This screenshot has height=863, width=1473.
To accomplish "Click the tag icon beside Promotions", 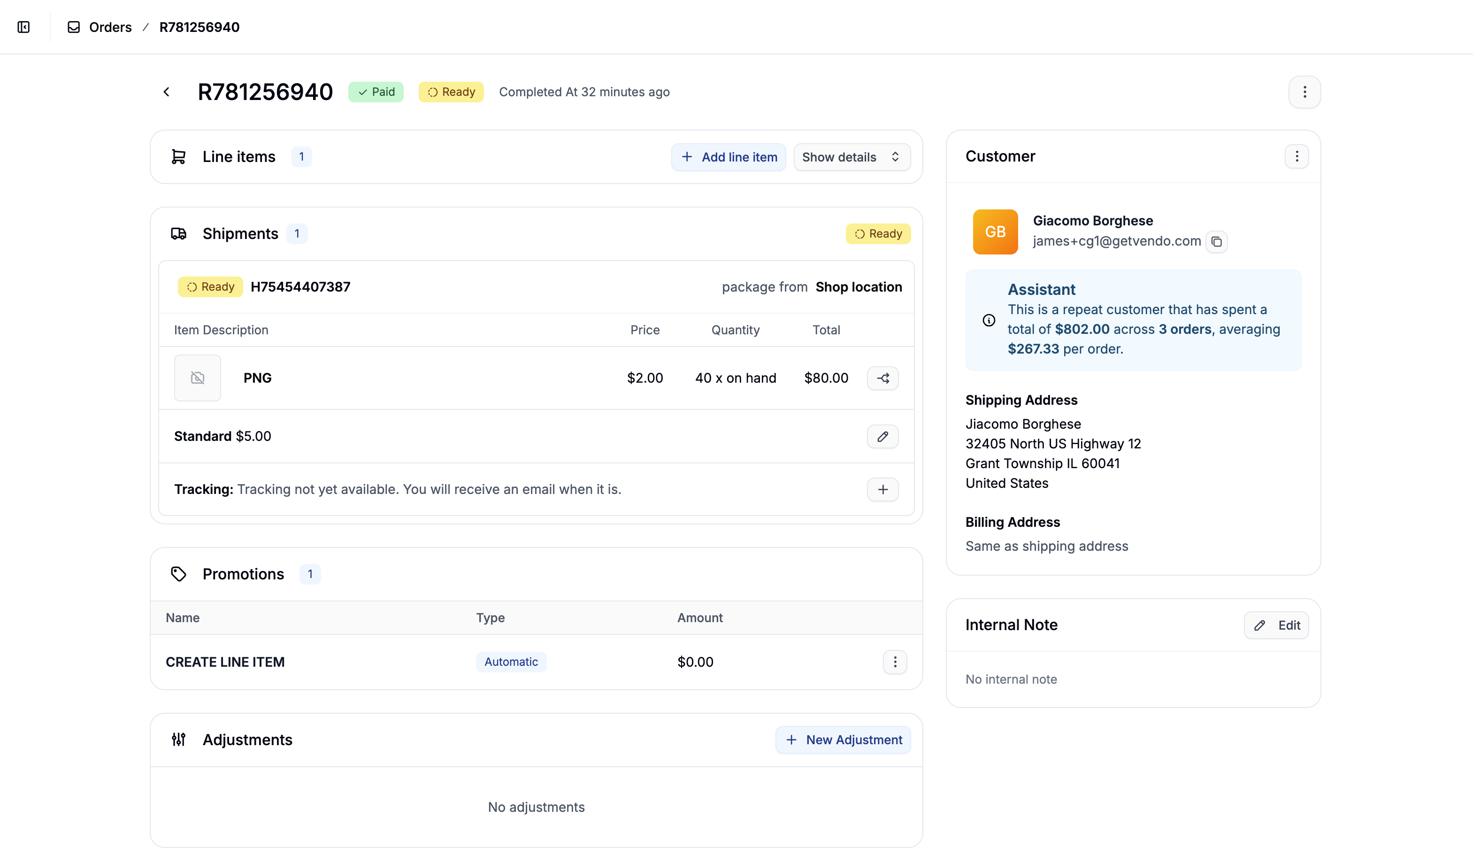I will 178,574.
